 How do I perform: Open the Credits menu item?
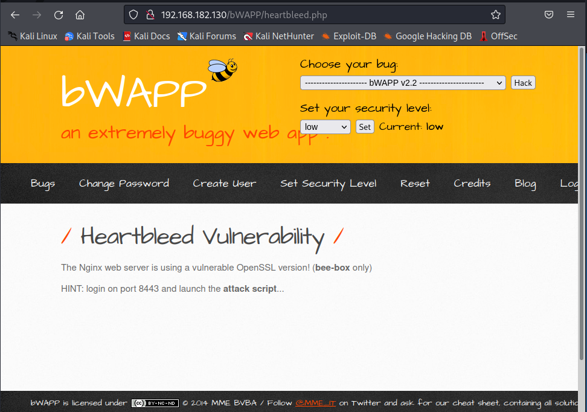[472, 184]
